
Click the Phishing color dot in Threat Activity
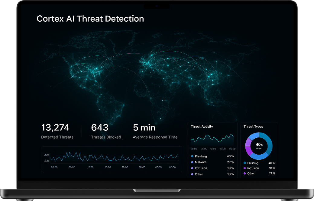coord(192,156)
